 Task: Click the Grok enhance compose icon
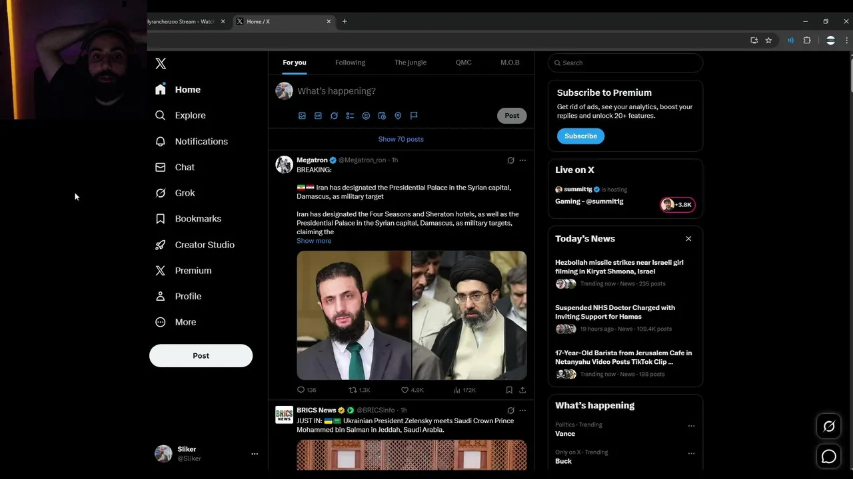pyautogui.click(x=334, y=116)
